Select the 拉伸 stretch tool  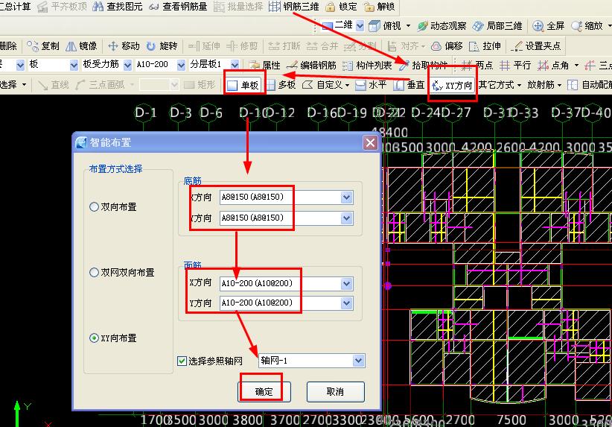[x=485, y=46]
